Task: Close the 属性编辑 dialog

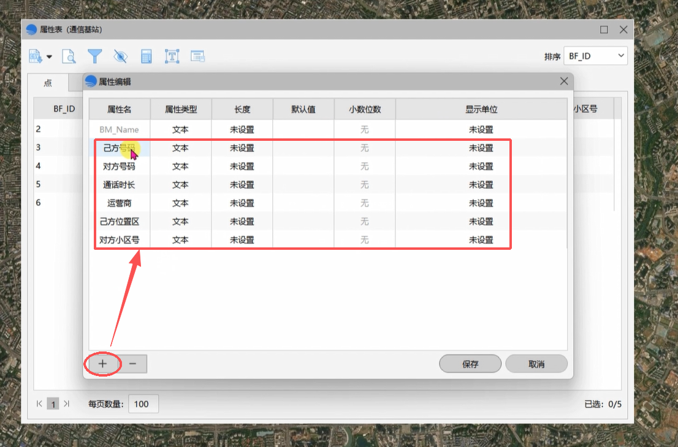Action: tap(564, 81)
